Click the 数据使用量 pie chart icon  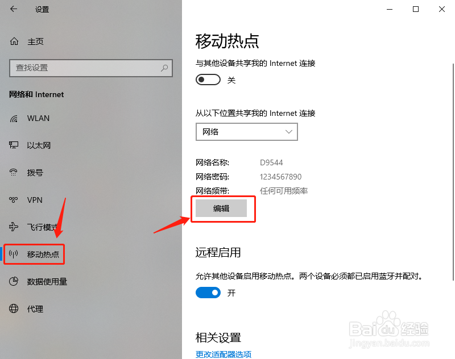14,281
